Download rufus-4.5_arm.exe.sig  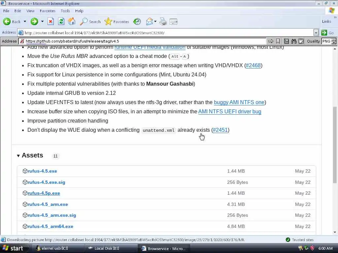(52, 215)
